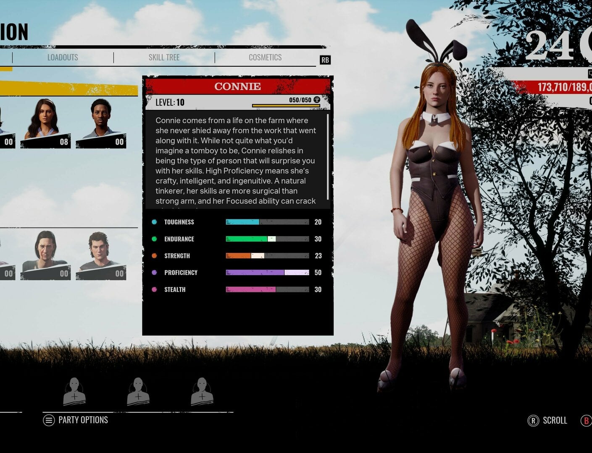Screen dimensions: 592x453
Task: Click the Proficiency stat bar
Action: coord(267,272)
